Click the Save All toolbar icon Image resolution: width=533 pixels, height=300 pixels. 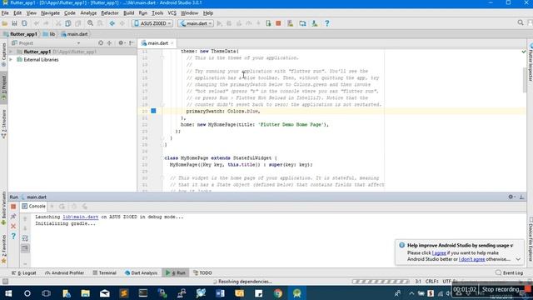point(14,23)
